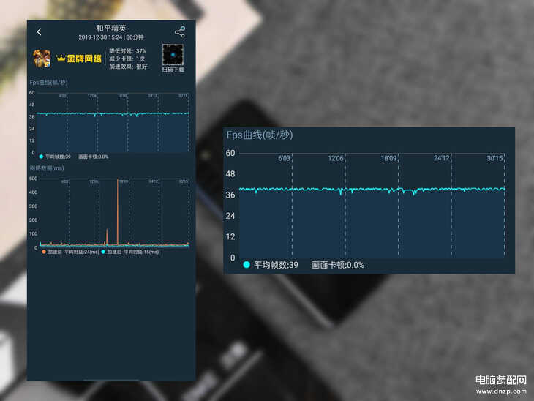Tap the 金牌网络 crown badge

pos(79,59)
